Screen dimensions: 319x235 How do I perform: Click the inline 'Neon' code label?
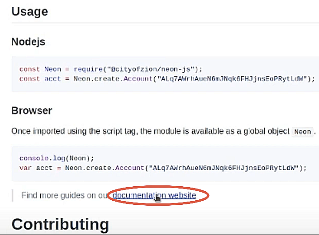coord(303,132)
